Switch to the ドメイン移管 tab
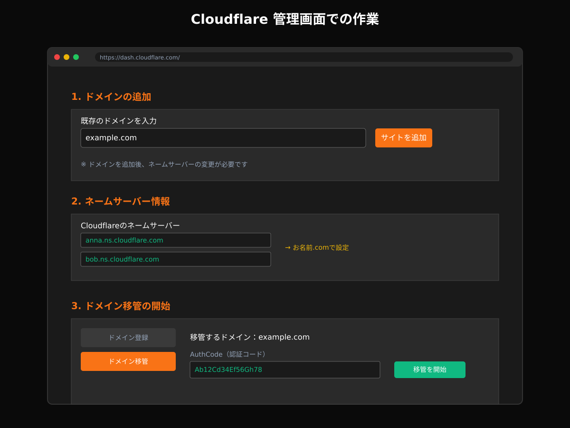Screen dimensions: 570x428 [x=128, y=361]
